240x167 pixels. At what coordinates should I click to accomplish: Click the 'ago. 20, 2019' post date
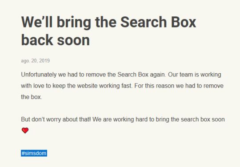[x=36, y=61]
